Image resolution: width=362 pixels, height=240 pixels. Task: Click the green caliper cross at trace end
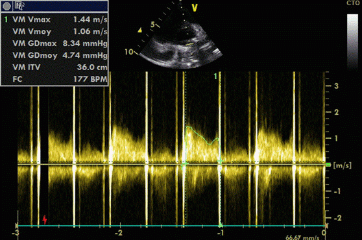220,162
